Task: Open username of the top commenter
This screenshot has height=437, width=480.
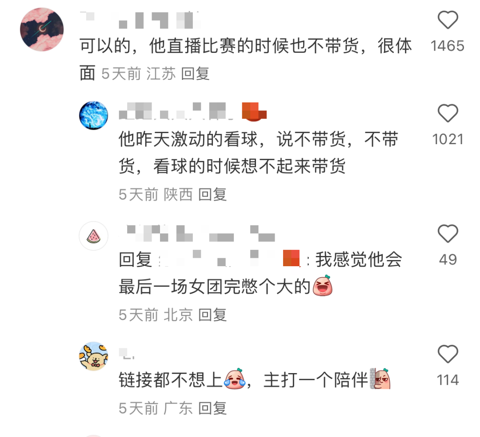Action: [x=140, y=20]
